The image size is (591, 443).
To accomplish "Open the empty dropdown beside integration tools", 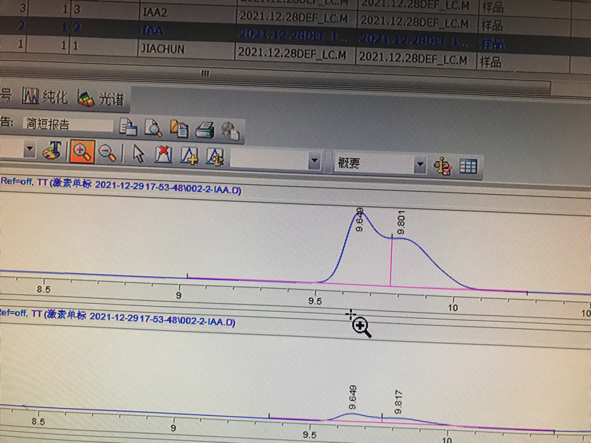I will point(314,162).
